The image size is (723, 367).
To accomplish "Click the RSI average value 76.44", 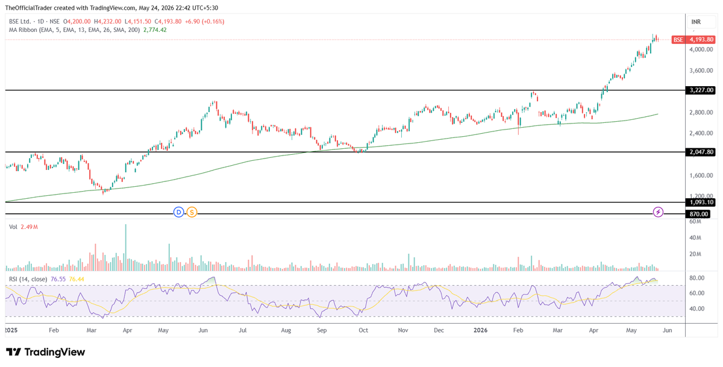I will click(77, 279).
